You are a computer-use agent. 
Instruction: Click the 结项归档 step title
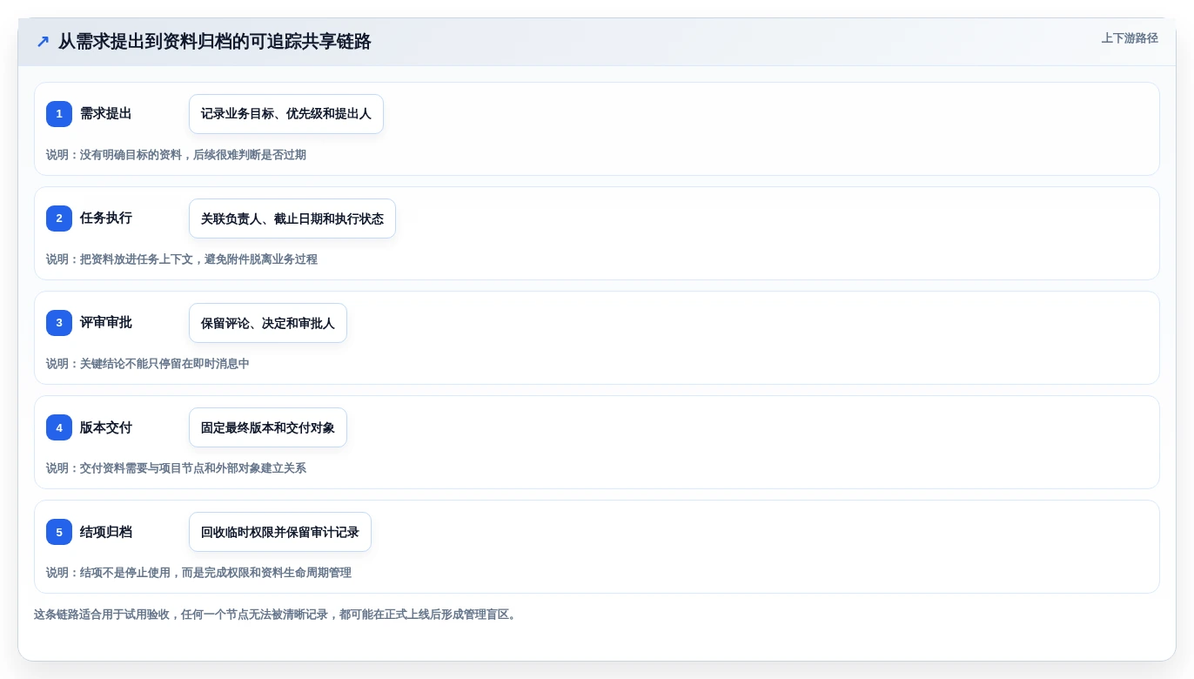pyautogui.click(x=106, y=532)
